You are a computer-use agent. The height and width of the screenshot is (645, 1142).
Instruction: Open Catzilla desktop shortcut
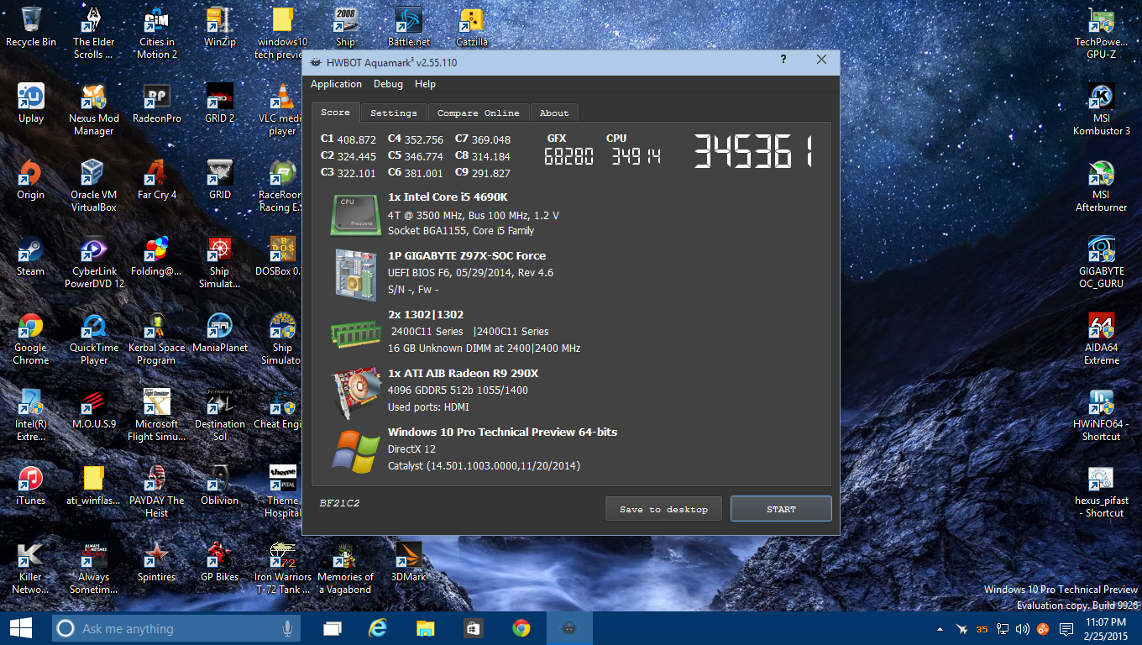click(x=471, y=28)
